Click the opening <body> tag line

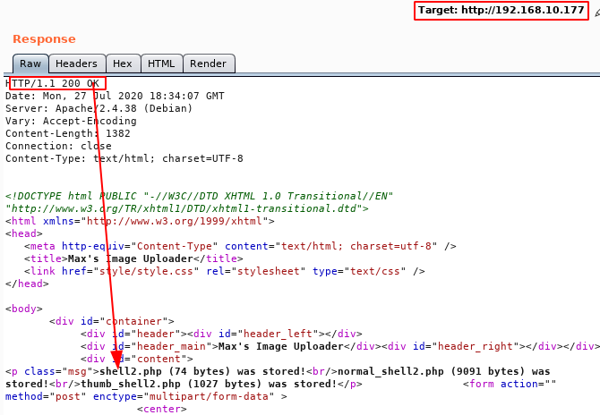23,309
